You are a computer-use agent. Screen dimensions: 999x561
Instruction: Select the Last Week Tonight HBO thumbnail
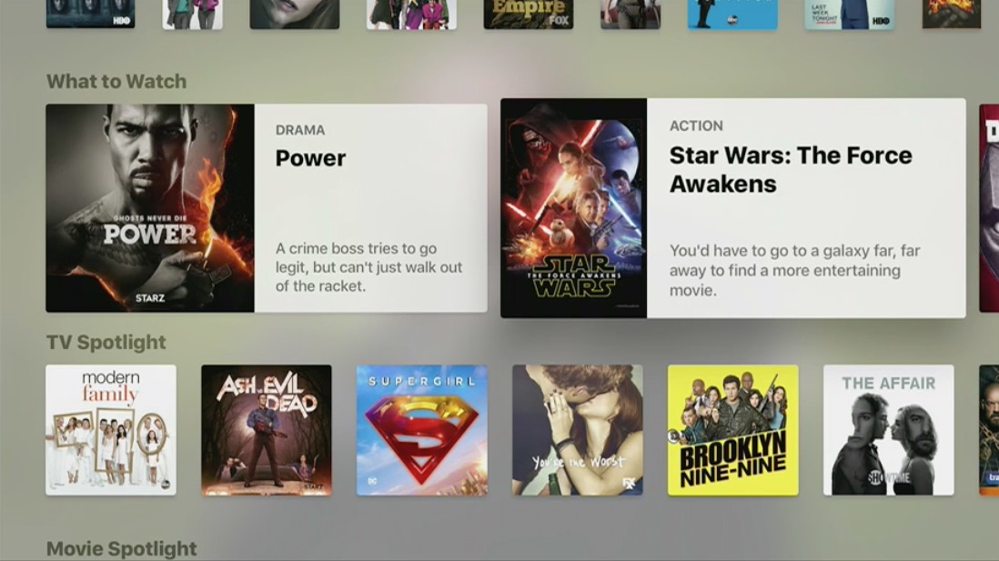click(x=849, y=14)
